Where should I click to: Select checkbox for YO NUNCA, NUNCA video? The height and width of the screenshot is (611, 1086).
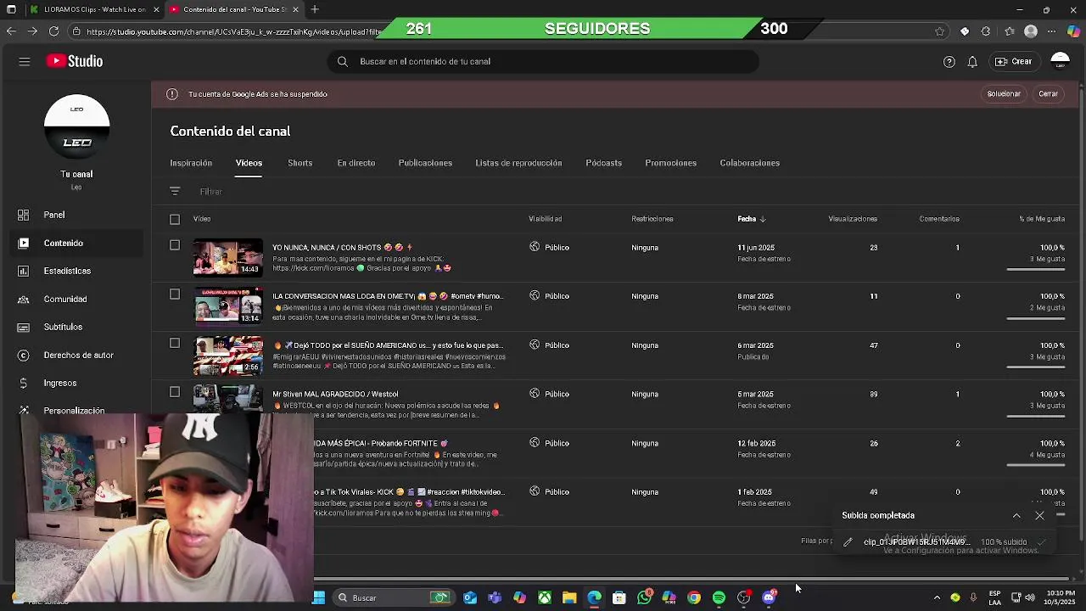click(x=175, y=245)
